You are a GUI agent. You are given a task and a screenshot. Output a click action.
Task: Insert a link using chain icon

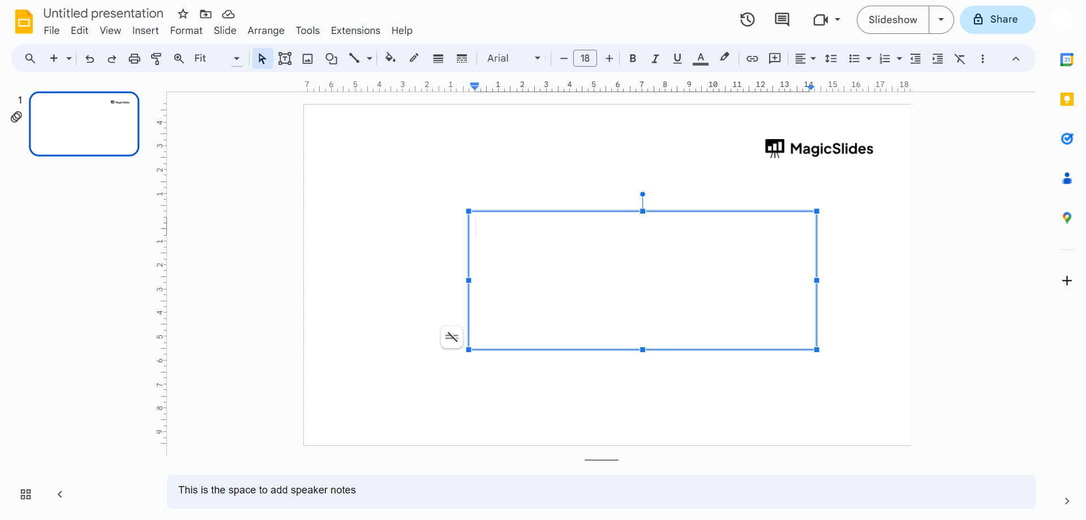click(x=752, y=58)
